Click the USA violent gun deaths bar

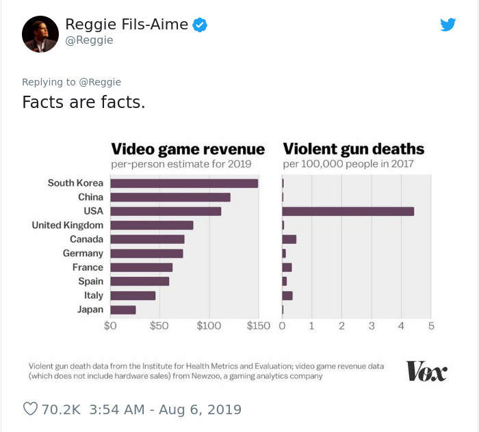pos(348,211)
